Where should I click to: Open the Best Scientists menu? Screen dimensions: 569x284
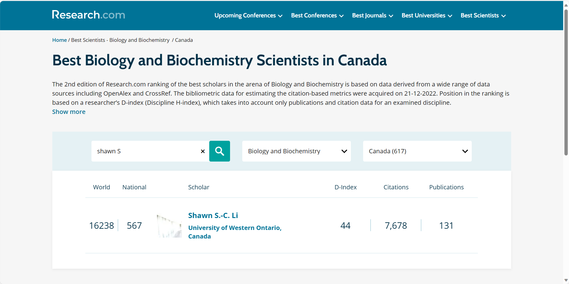pos(483,16)
